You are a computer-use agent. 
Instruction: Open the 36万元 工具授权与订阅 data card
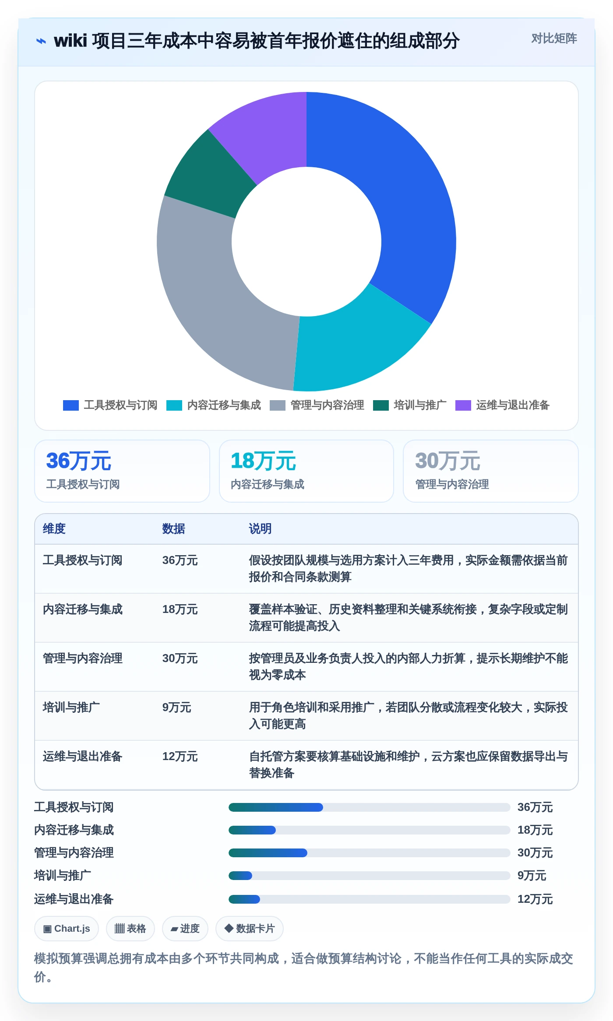click(122, 471)
